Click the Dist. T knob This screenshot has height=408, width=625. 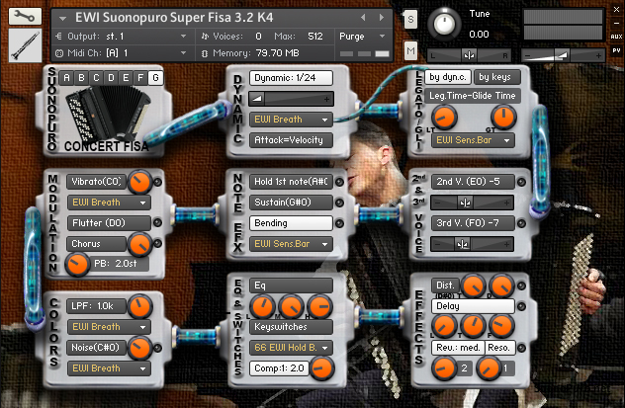click(x=474, y=286)
